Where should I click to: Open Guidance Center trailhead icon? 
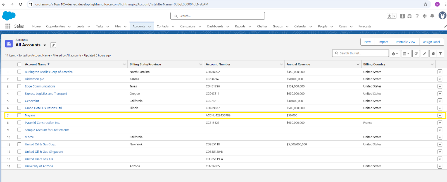click(410, 16)
